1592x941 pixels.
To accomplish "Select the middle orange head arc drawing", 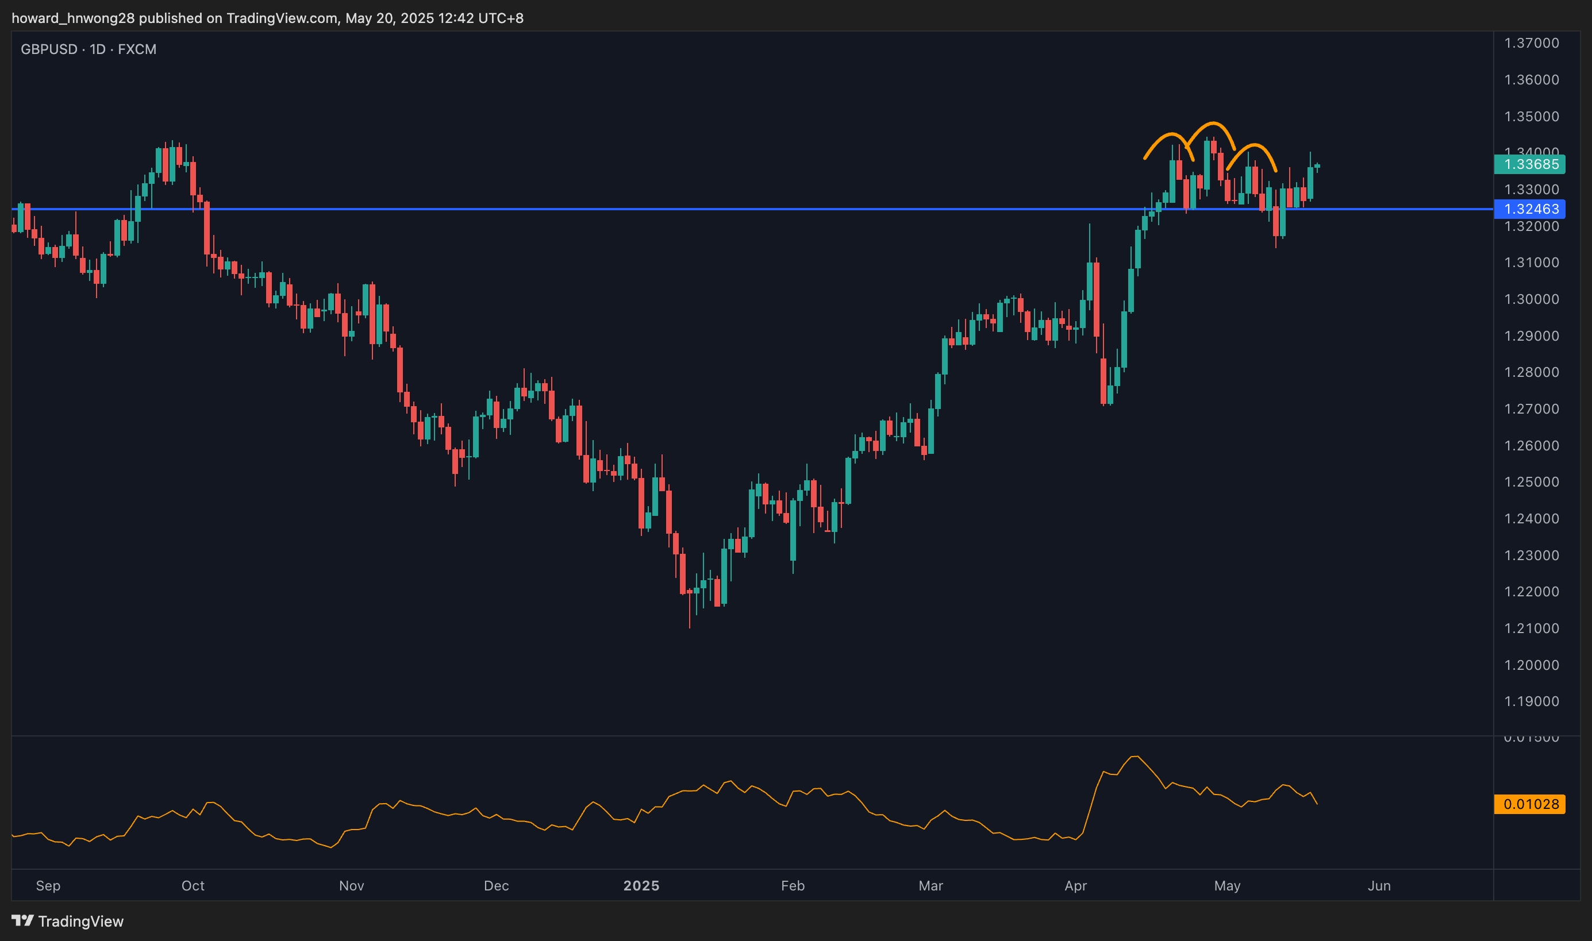I will [1212, 123].
